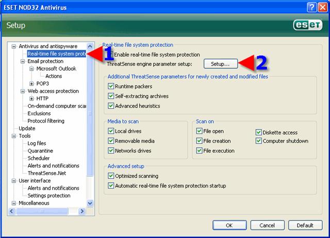
Task: Click the Default button
Action: pos(305,225)
